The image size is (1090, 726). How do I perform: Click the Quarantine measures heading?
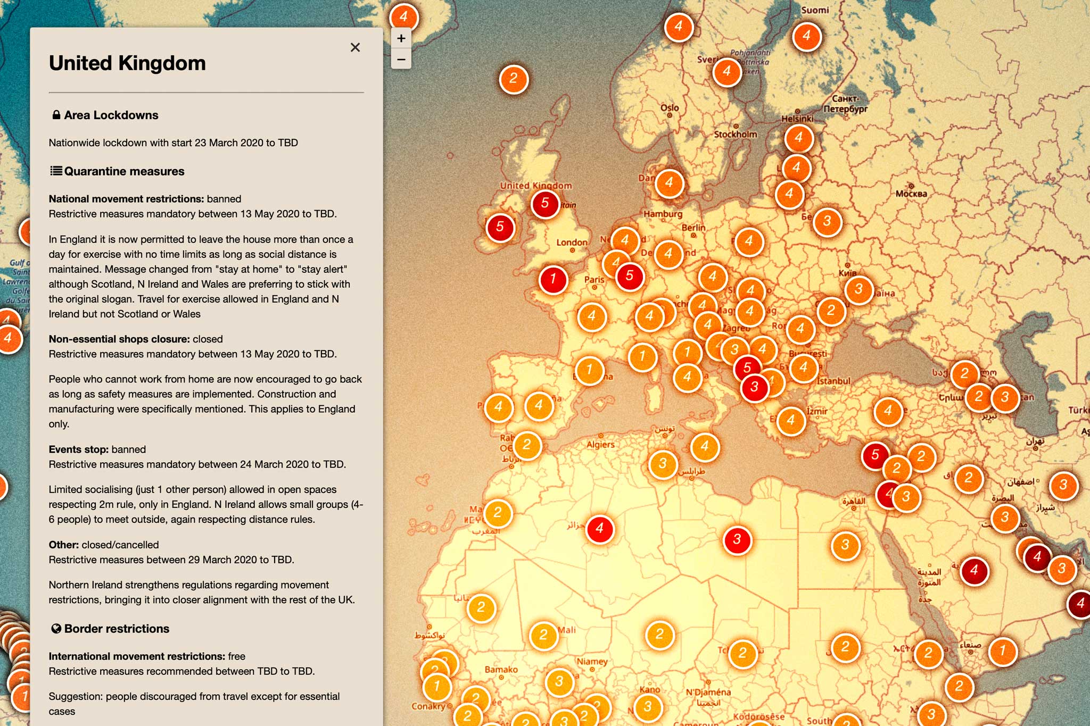[124, 171]
